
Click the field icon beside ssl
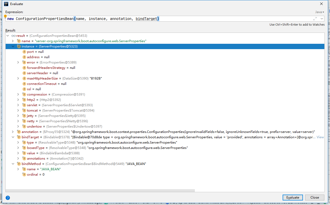24,89
